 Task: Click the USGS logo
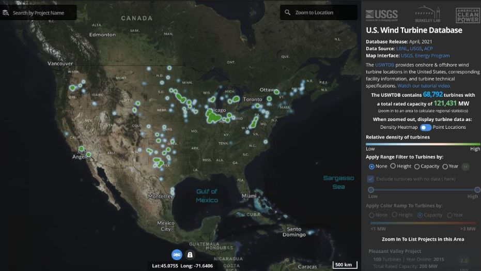(382, 14)
